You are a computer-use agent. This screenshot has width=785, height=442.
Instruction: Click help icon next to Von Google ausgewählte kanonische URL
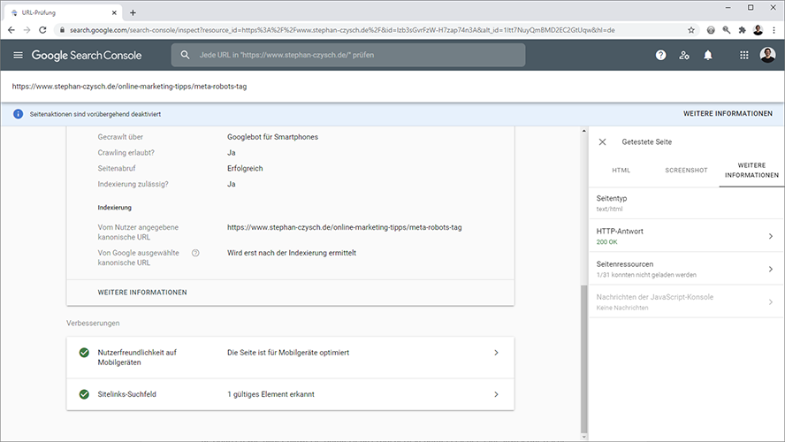click(195, 254)
